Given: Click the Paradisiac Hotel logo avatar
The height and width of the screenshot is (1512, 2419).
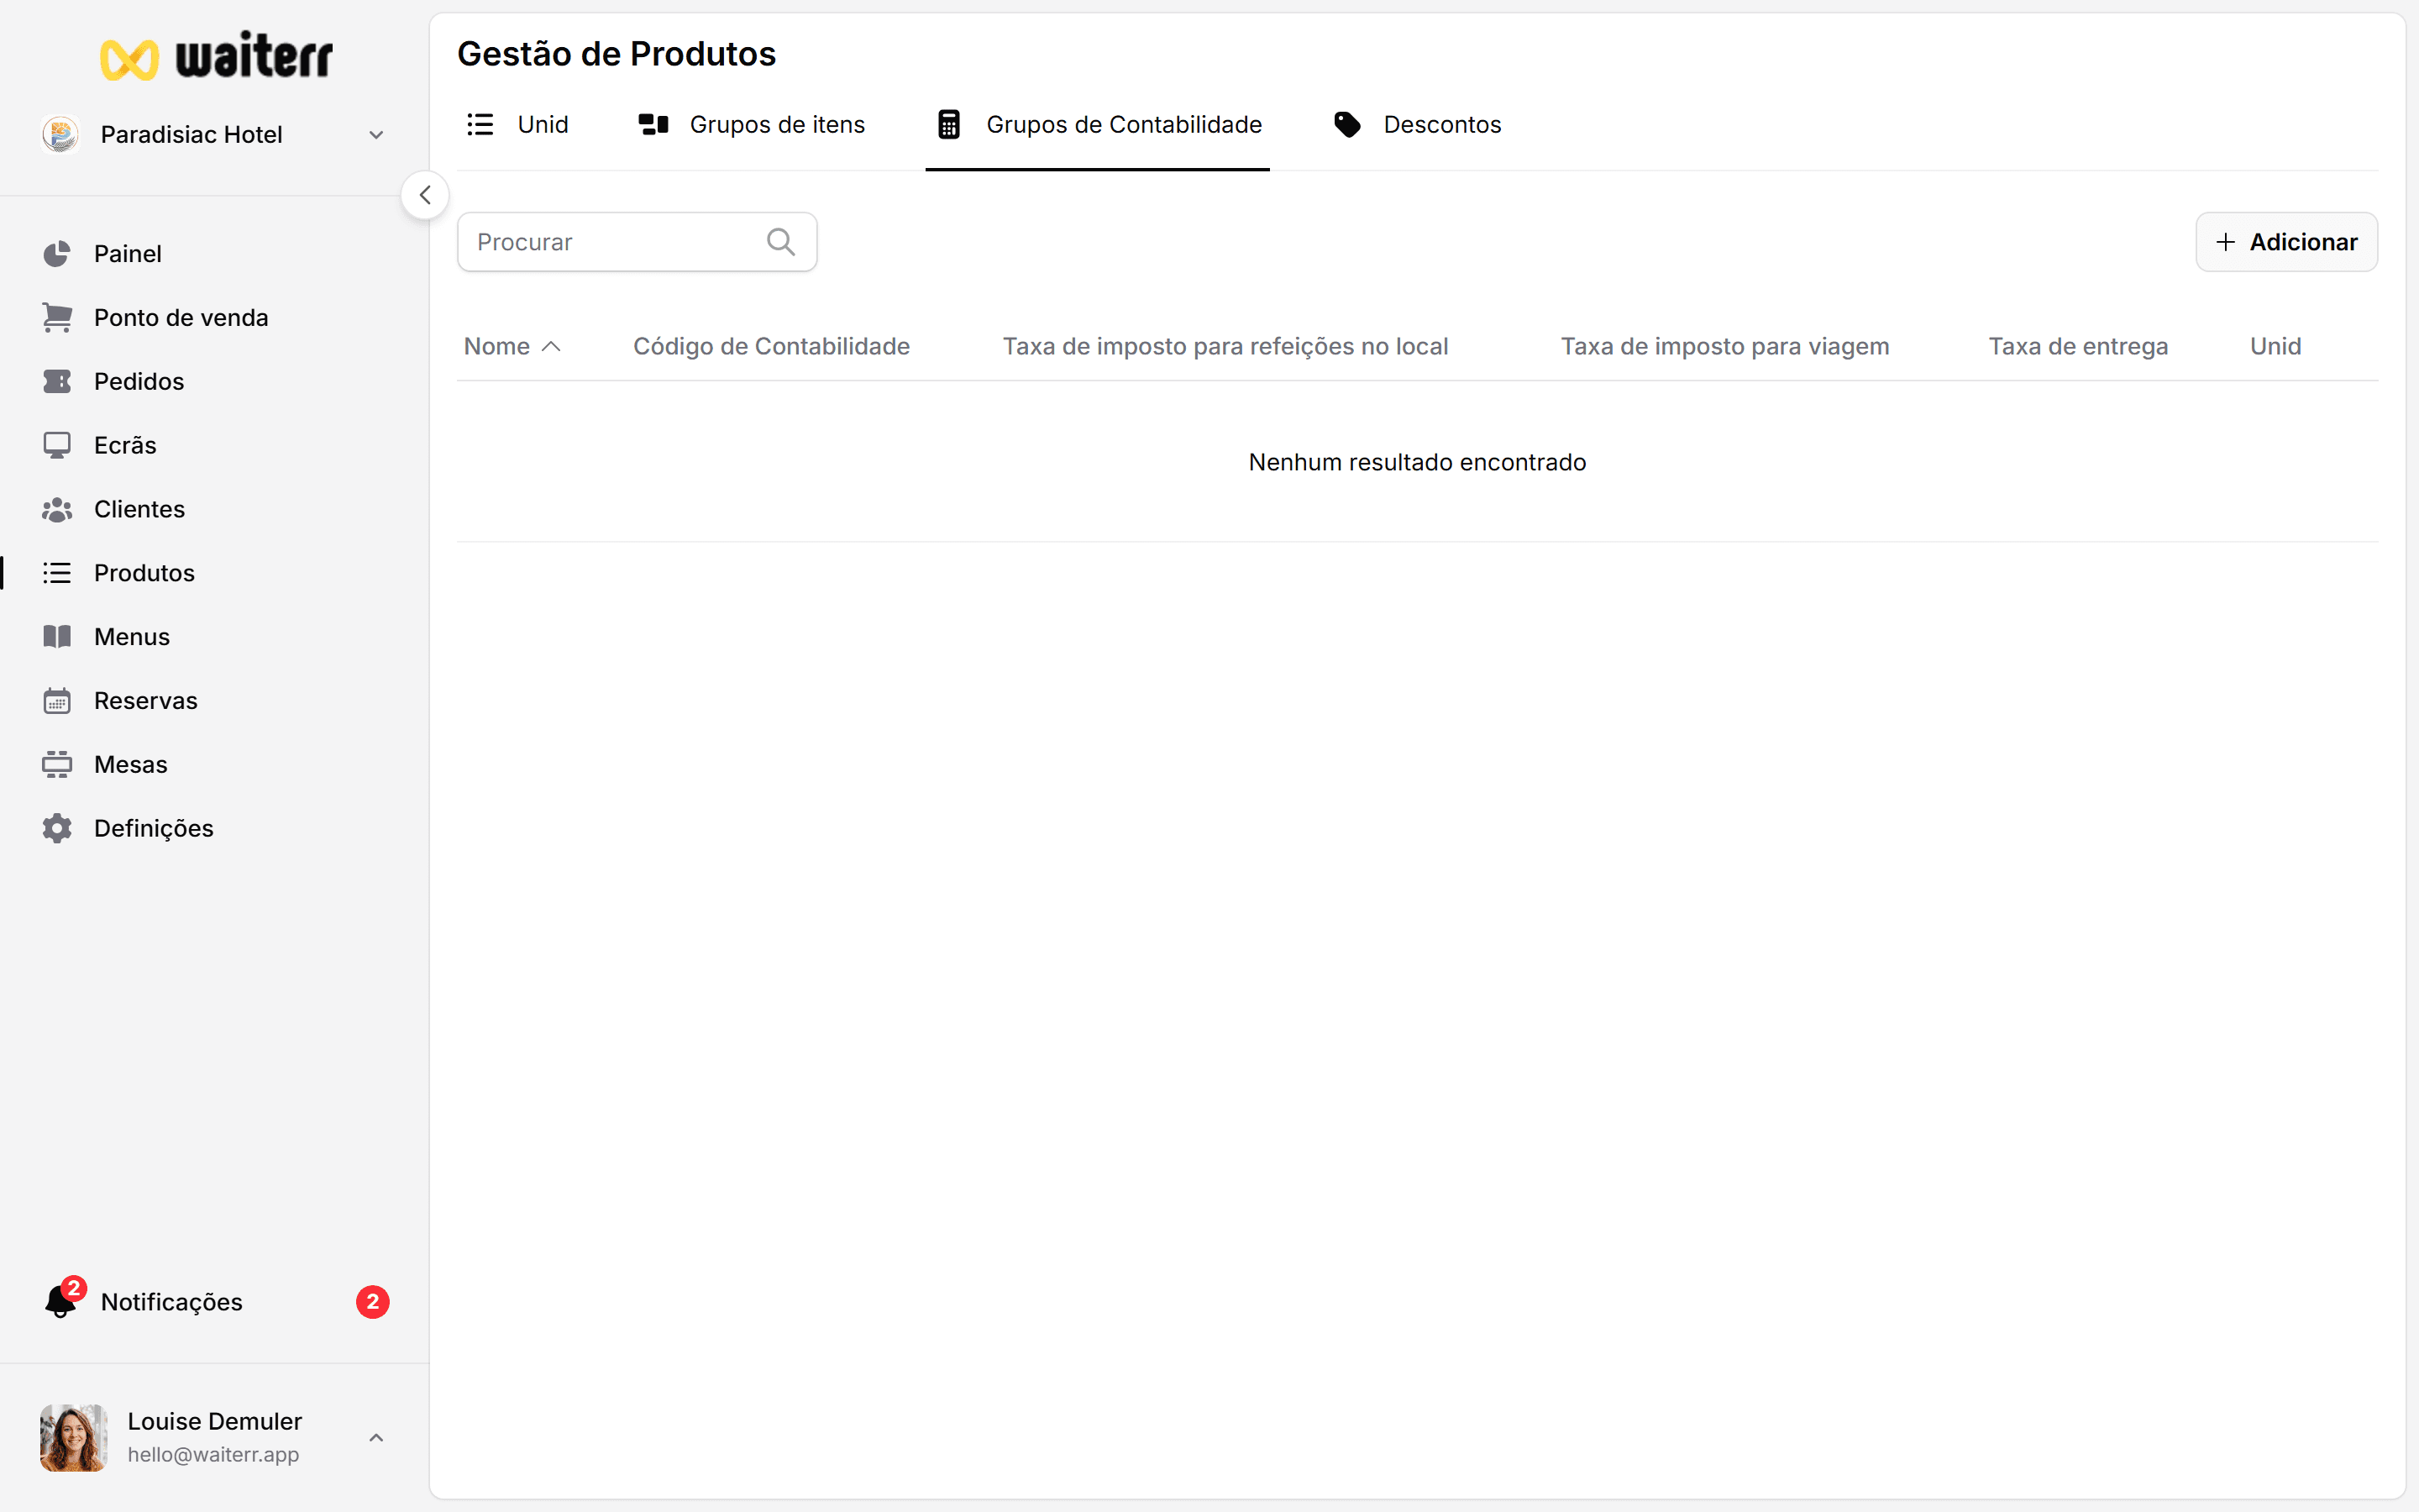Looking at the screenshot, I should tap(60, 134).
